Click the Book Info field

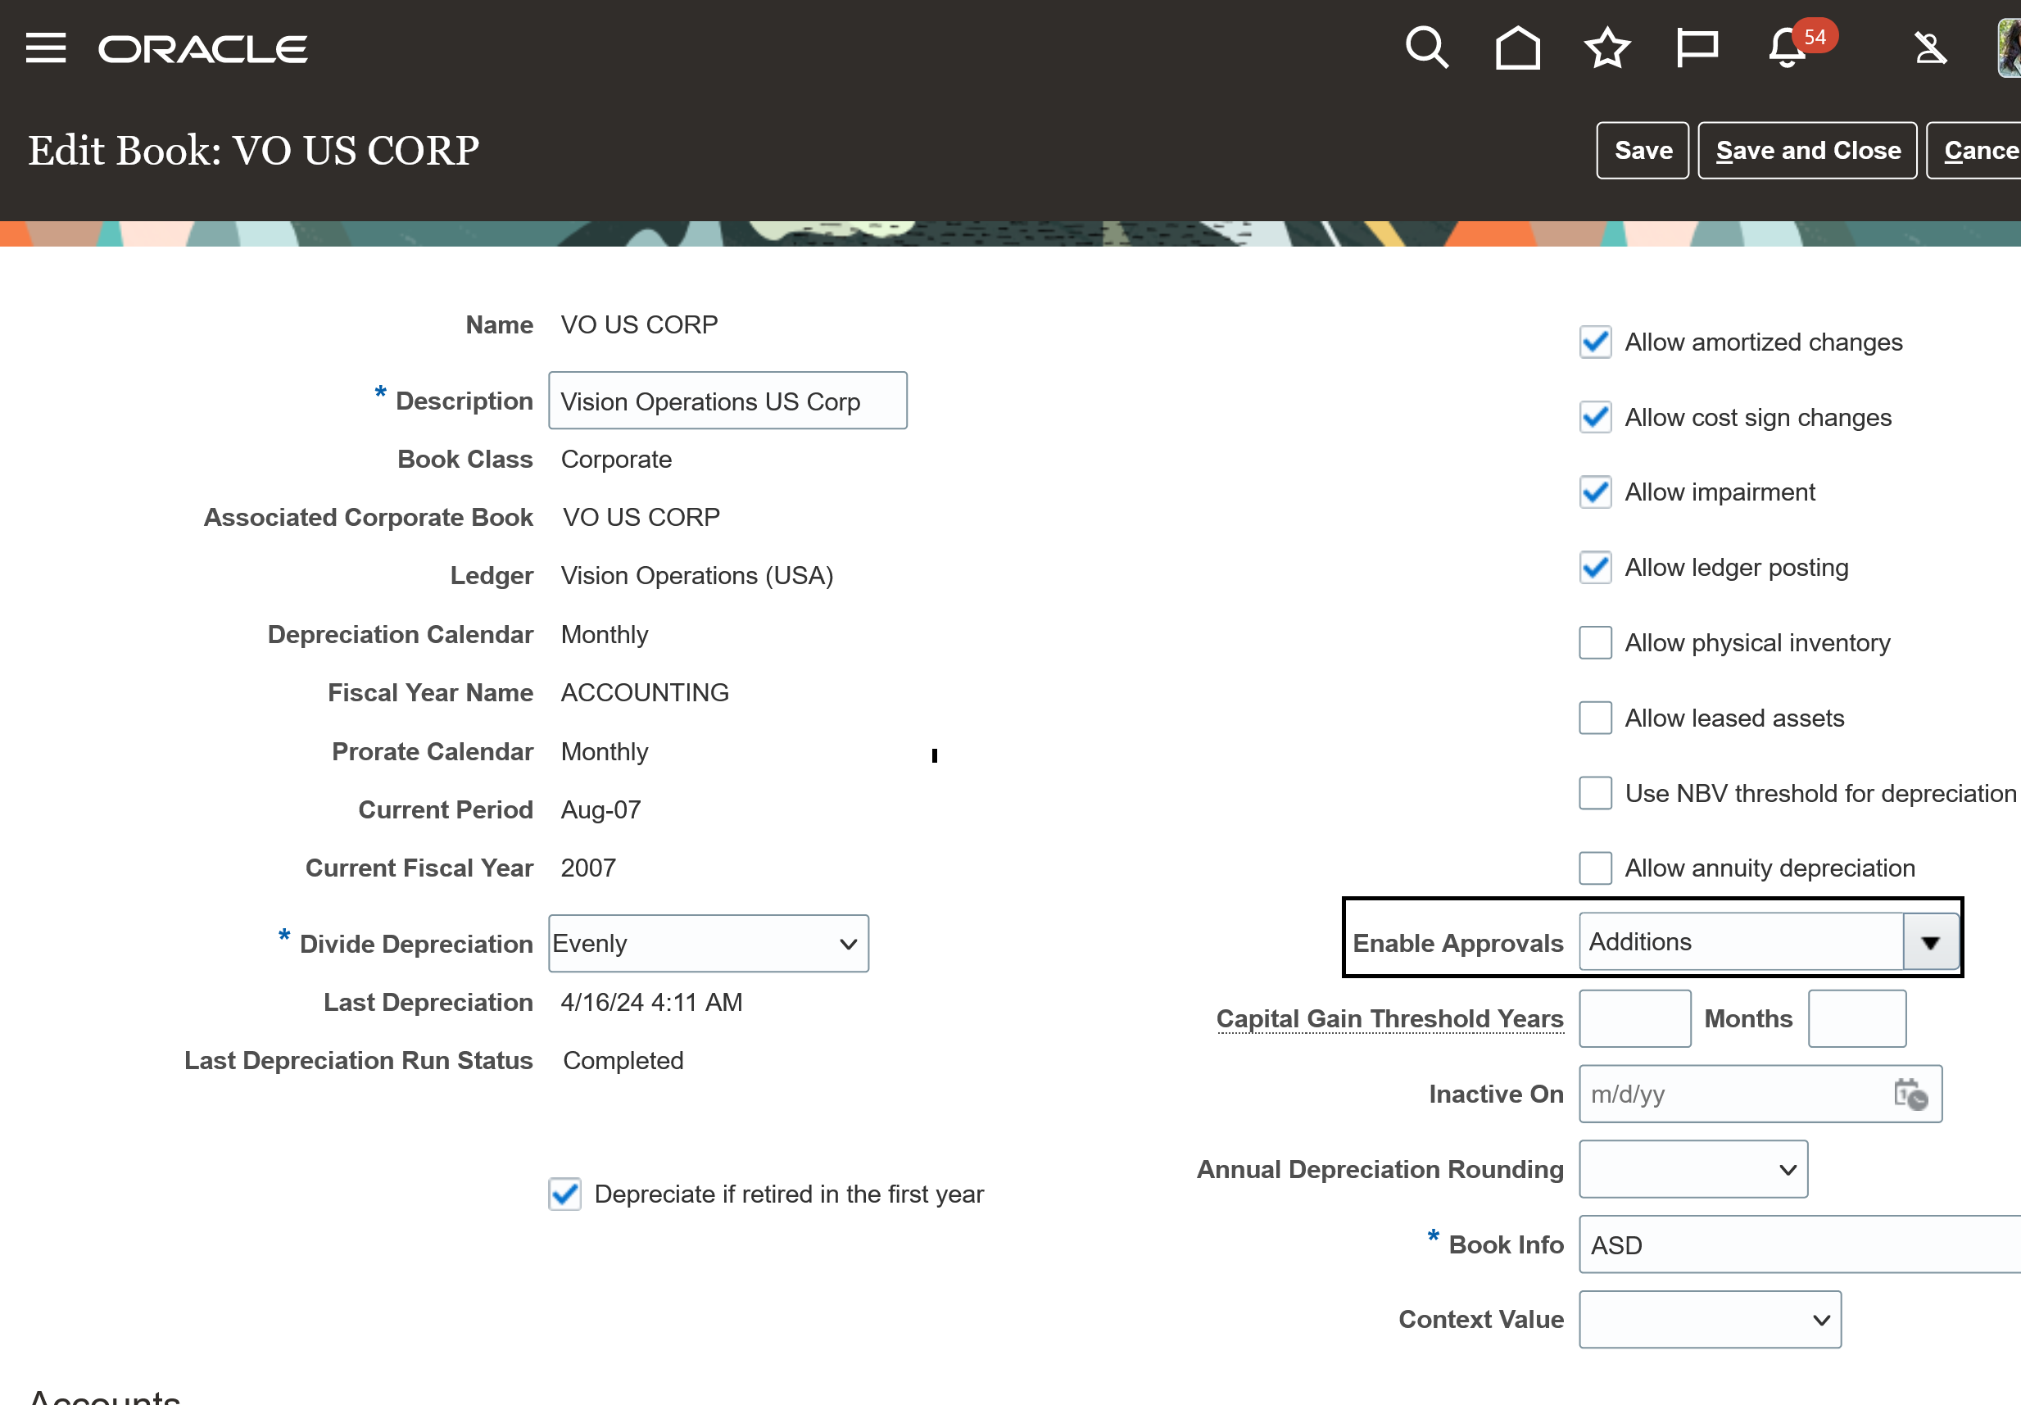click(x=1800, y=1246)
